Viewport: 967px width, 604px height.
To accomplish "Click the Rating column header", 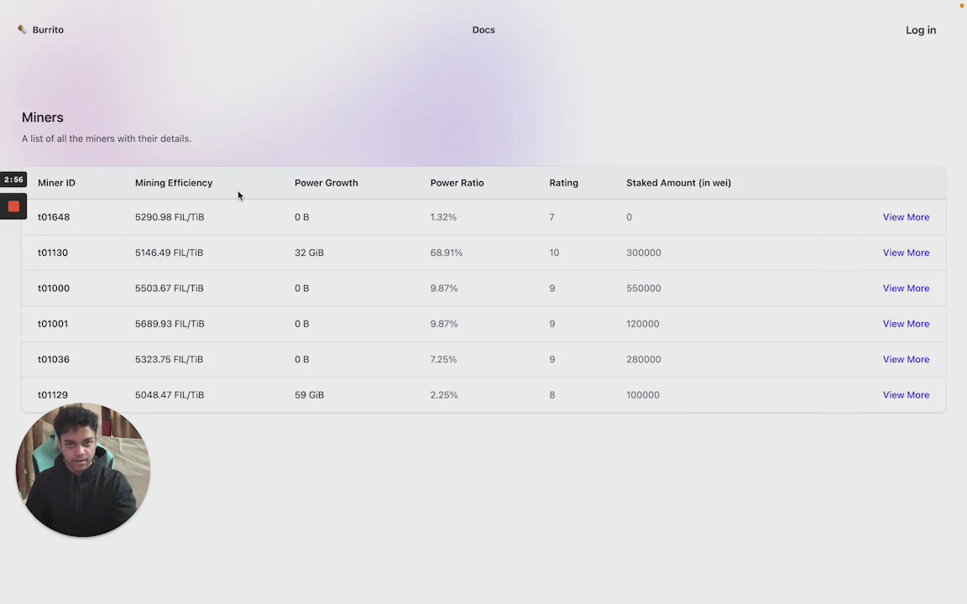I will pos(564,183).
